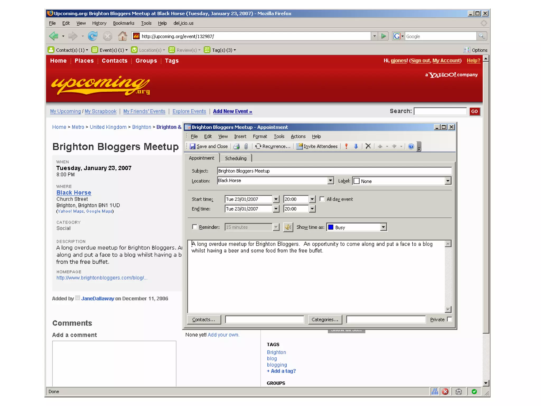
Task: Click the green checkmark status bar icon
Action: pyautogui.click(x=474, y=391)
